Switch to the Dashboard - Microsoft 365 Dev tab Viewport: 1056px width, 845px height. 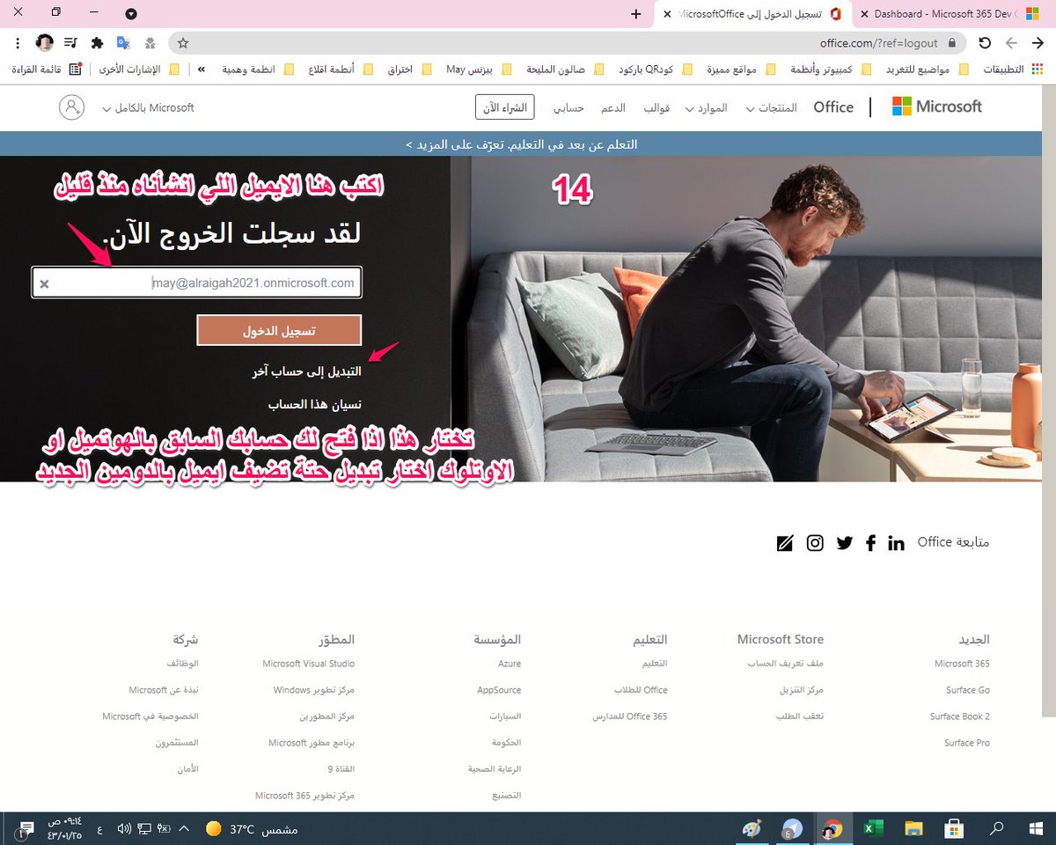click(x=955, y=14)
